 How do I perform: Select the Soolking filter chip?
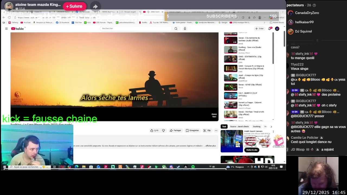(256, 126)
